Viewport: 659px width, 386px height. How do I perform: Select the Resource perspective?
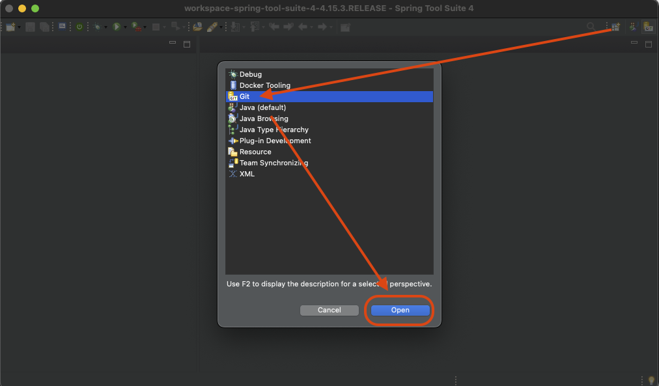[329, 152]
